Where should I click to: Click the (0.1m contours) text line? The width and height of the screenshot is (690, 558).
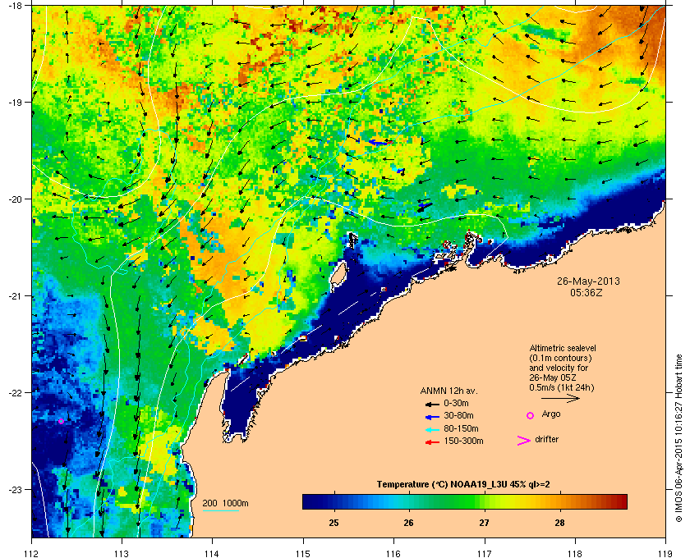tap(560, 358)
